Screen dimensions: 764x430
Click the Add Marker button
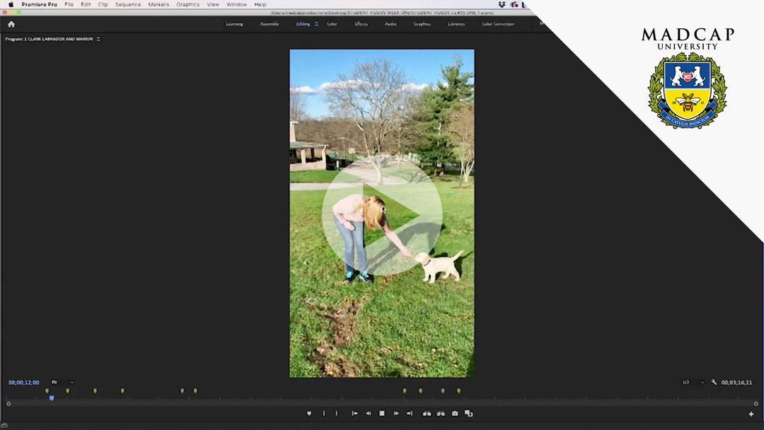[x=309, y=414]
